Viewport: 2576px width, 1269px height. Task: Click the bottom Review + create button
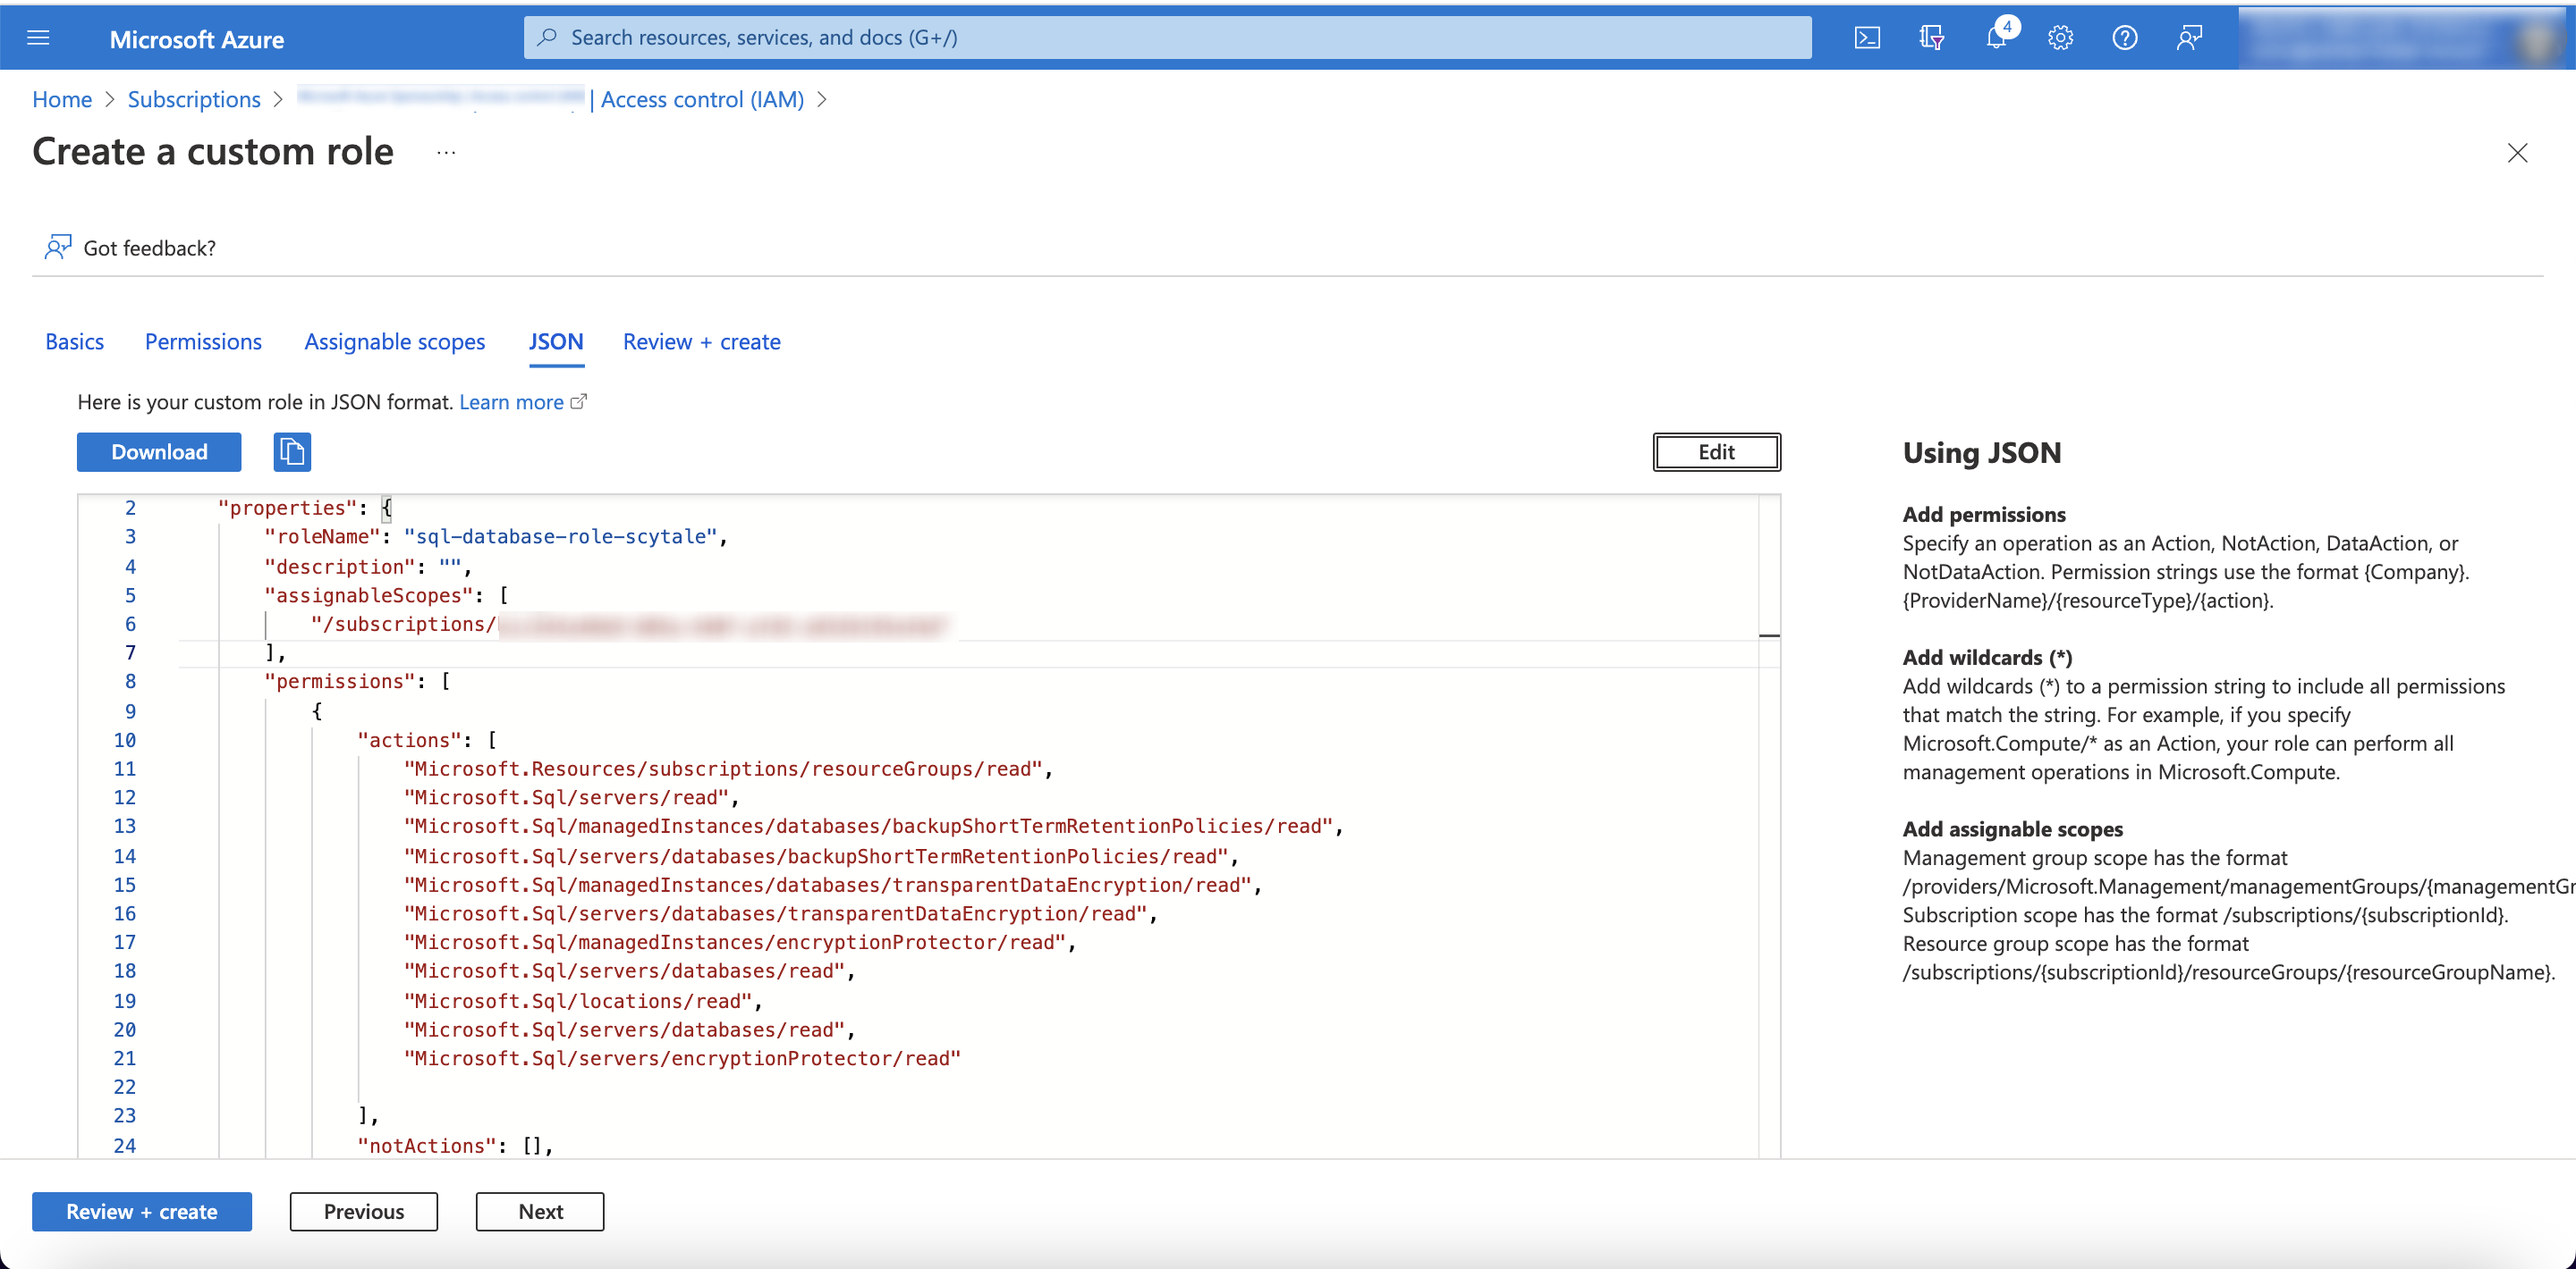pyautogui.click(x=142, y=1211)
